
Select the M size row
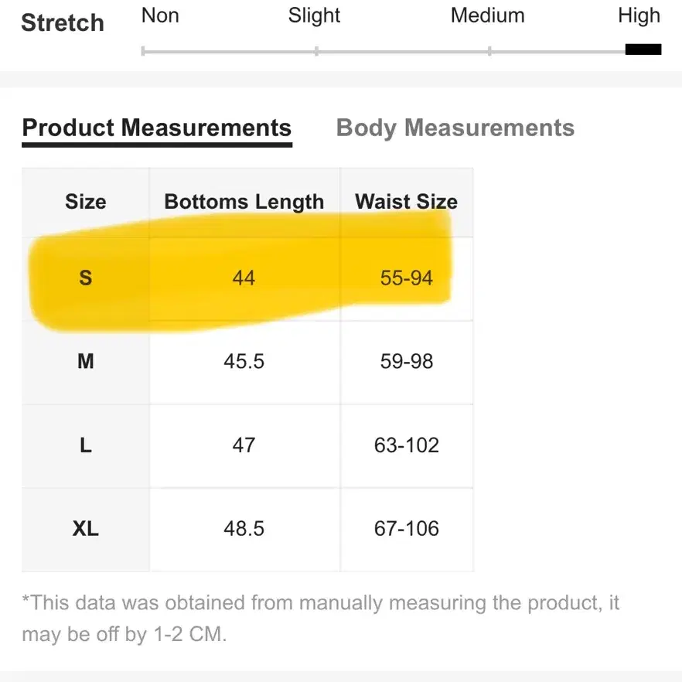tap(247, 363)
